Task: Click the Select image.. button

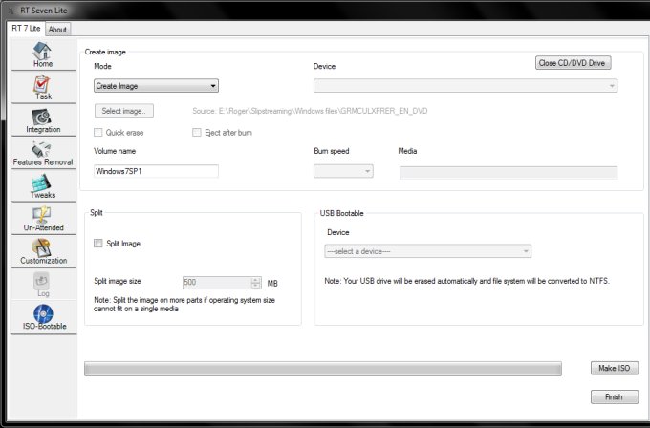Action: [124, 111]
